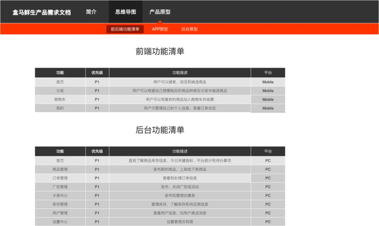The width and height of the screenshot is (379, 226).
Task: Open the 产品原型 menu item
Action: pos(160,12)
